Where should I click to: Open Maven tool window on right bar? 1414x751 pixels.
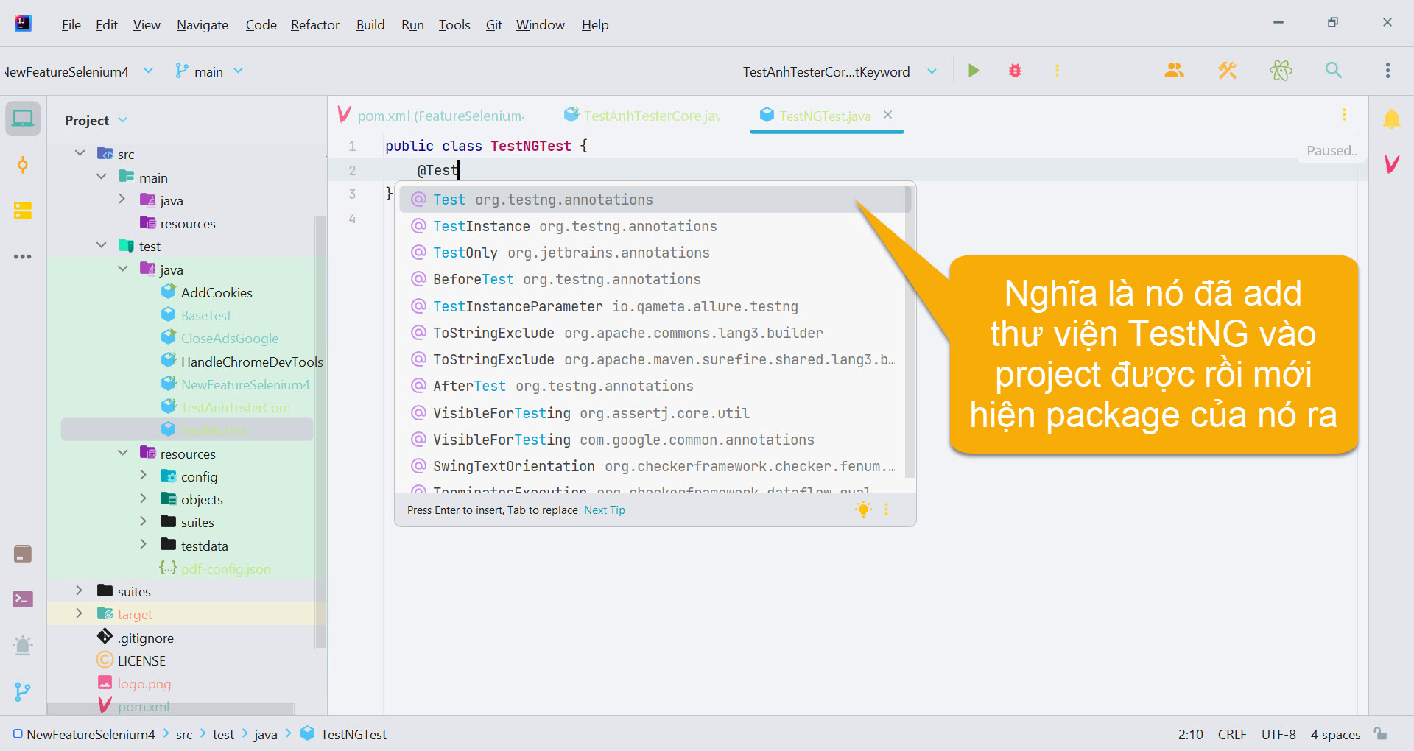click(1391, 164)
